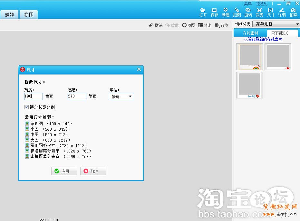Click the 获取最新的在线素材 link
The image size is (300, 221).
pyautogui.click(x=263, y=39)
